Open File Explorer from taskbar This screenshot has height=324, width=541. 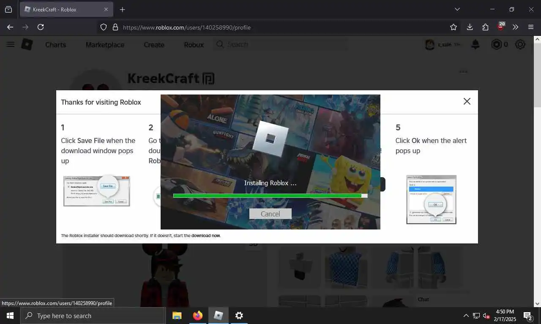[x=177, y=316]
